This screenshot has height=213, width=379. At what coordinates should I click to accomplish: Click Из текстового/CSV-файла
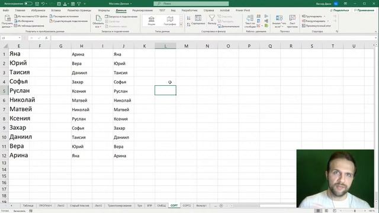tap(31, 16)
